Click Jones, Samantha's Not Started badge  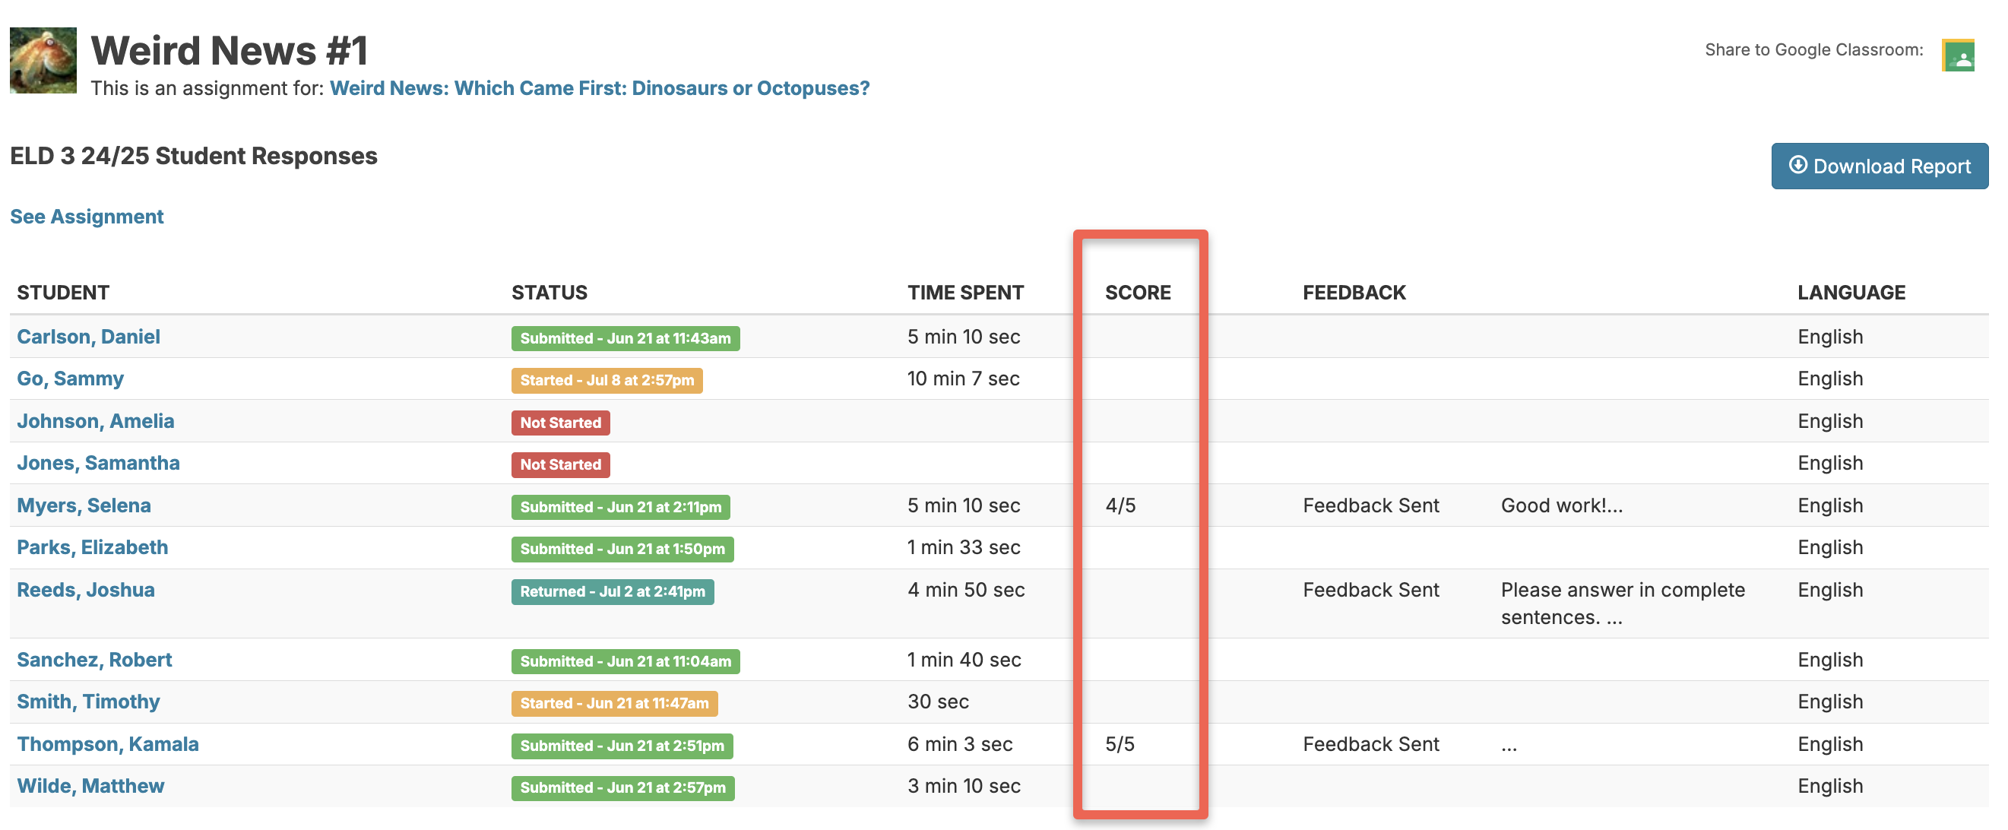pos(560,464)
